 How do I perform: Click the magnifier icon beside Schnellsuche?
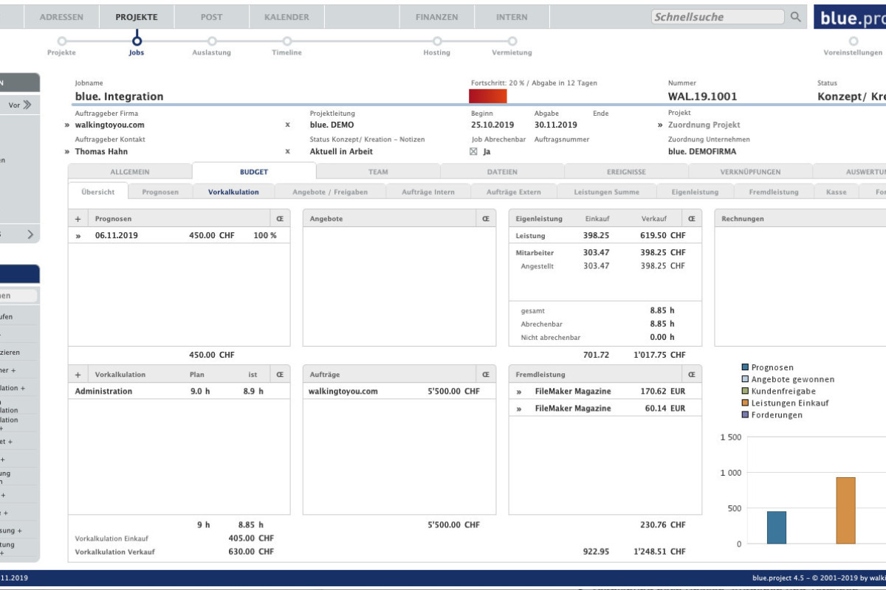pyautogui.click(x=795, y=17)
